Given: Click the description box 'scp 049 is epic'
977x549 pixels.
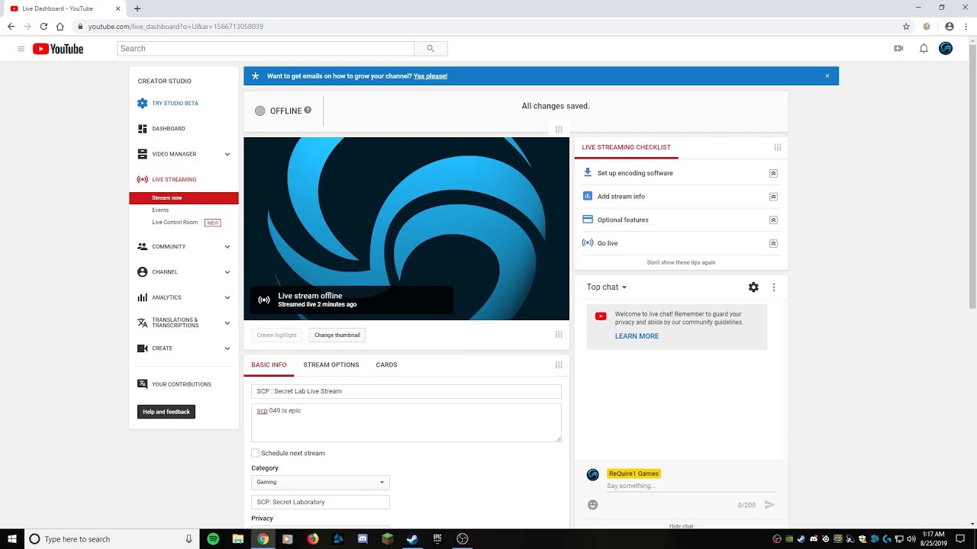Looking at the screenshot, I should [406, 422].
